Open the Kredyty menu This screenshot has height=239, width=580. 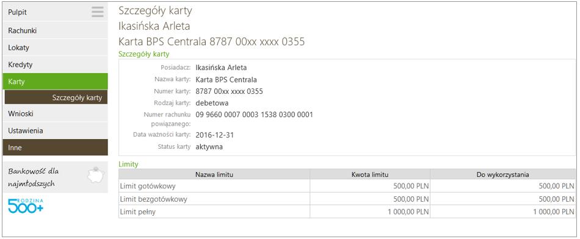(x=55, y=65)
